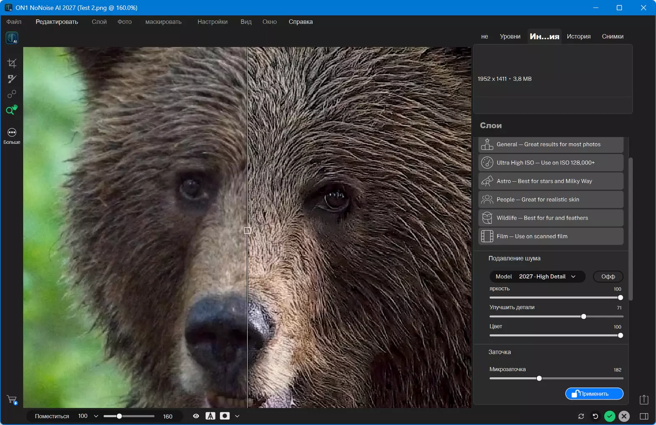Image resolution: width=656 pixels, height=425 pixels.
Task: Open the маскировать menu
Action: [x=163, y=22]
